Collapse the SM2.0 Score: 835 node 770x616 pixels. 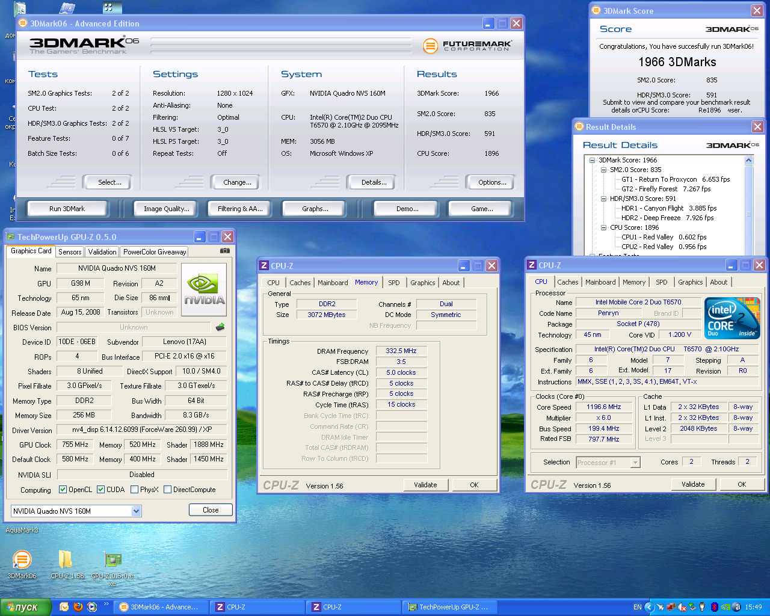[x=603, y=170]
